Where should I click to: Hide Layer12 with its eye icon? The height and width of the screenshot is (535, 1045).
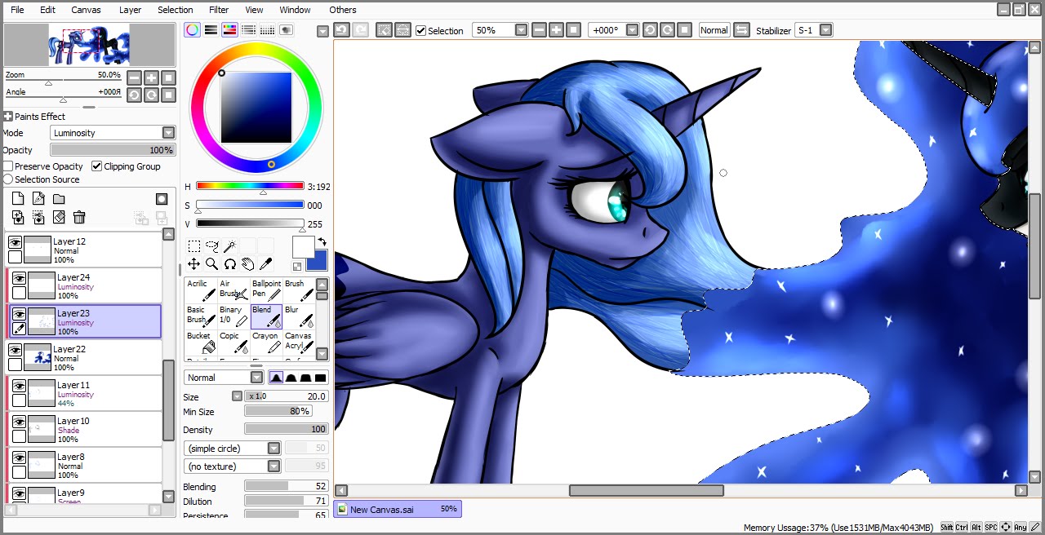point(15,242)
